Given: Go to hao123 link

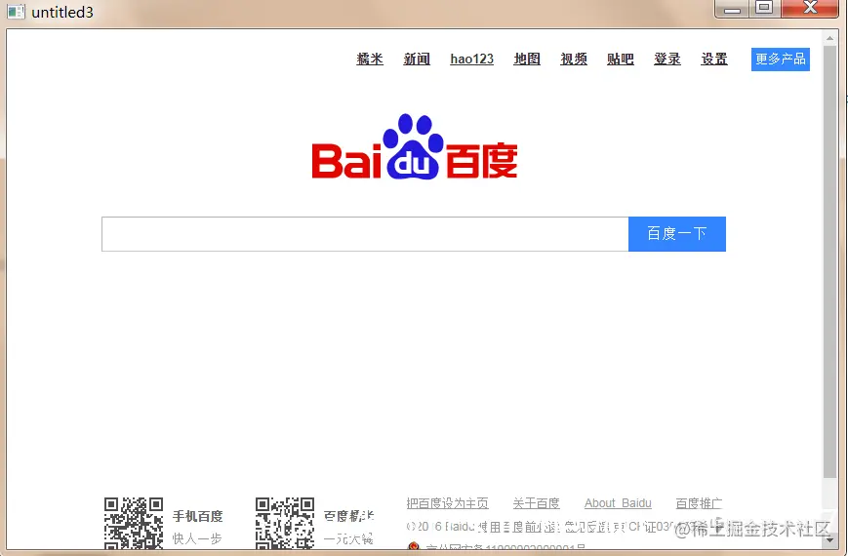Looking at the screenshot, I should pos(471,59).
